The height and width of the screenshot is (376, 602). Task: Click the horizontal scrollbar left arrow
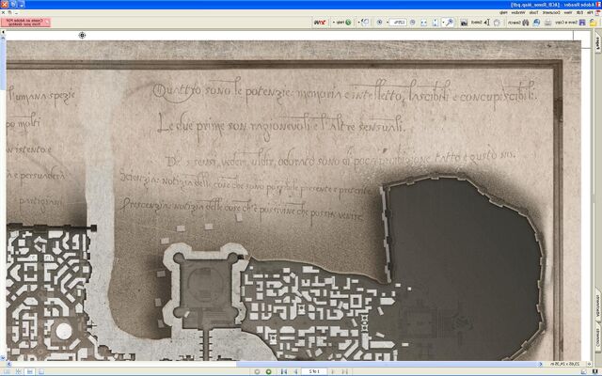click(x=8, y=364)
